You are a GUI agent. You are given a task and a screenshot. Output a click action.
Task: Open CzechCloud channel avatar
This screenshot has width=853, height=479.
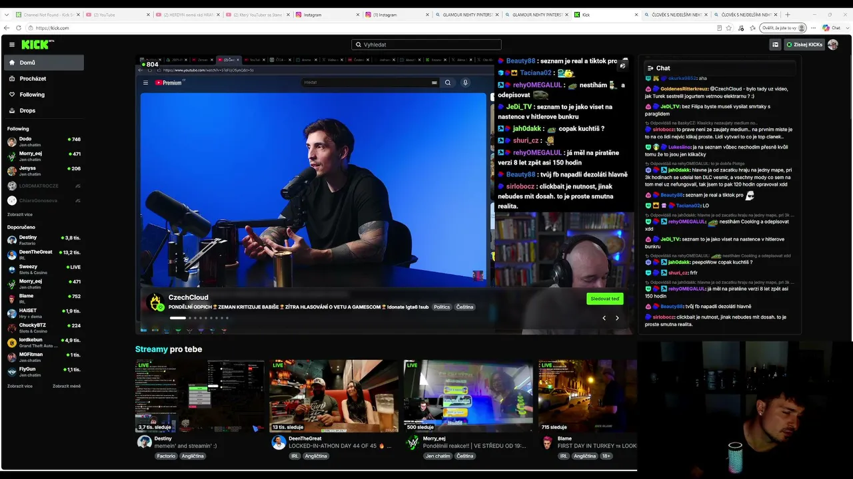[x=156, y=303]
